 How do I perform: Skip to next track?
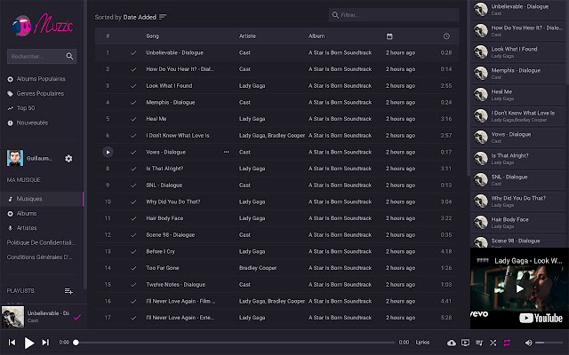click(x=45, y=343)
